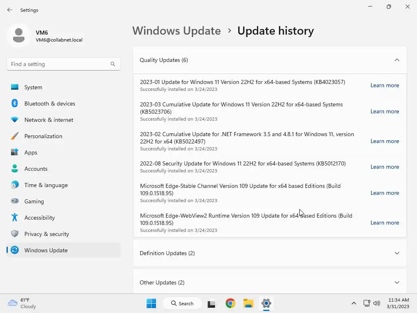Click the Edge-Stable Channel Version 109 title
This screenshot has width=417, height=313.
(x=240, y=190)
